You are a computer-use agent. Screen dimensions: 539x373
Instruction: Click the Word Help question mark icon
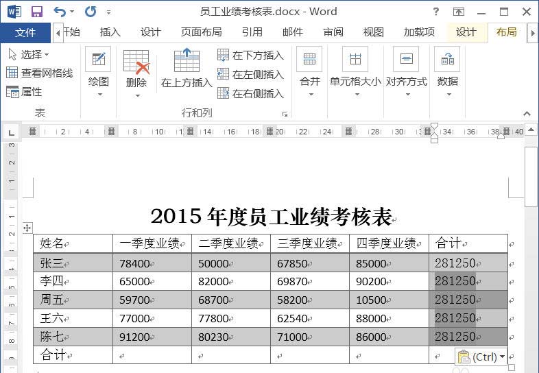click(435, 12)
